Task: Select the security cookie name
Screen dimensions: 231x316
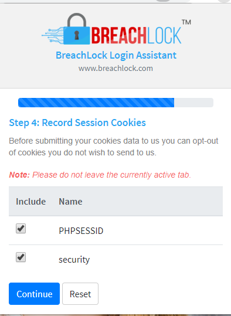Action: point(74,260)
